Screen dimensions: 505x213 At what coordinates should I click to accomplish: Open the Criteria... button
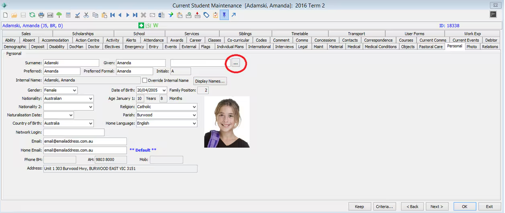384,207
